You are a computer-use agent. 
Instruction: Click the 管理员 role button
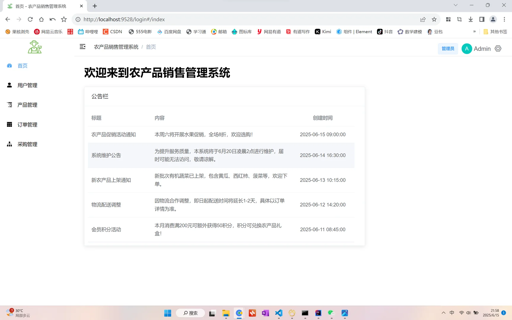tap(448, 48)
